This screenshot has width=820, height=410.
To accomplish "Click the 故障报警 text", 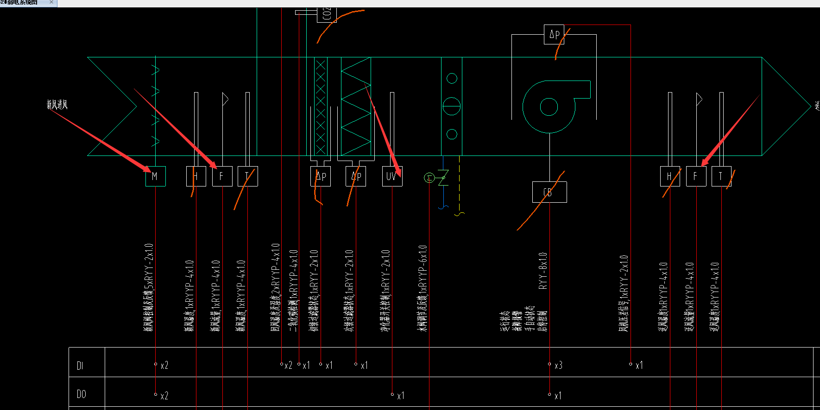I will click(x=517, y=321).
